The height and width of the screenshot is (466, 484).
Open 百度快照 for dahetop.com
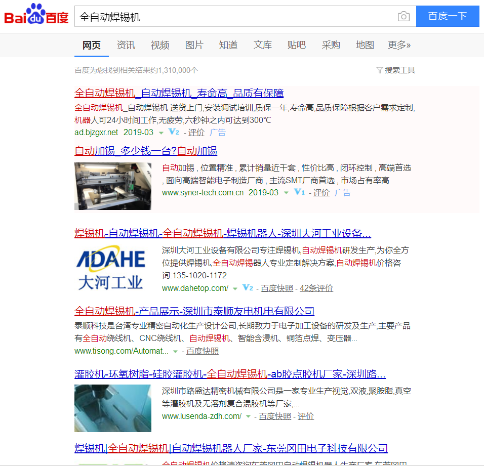coord(277,288)
